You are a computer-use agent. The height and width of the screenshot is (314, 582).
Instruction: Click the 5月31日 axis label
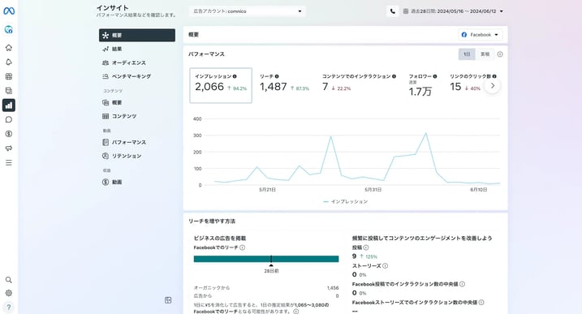click(373, 190)
